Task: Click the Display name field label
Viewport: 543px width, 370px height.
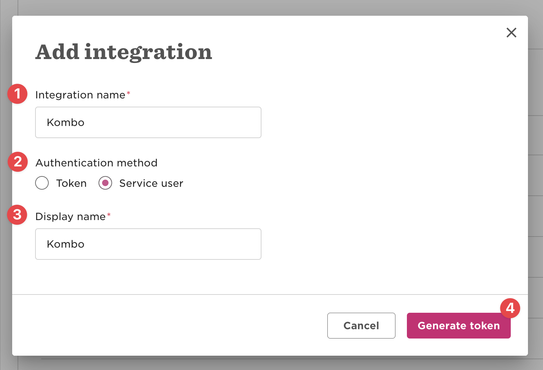Action: point(71,216)
